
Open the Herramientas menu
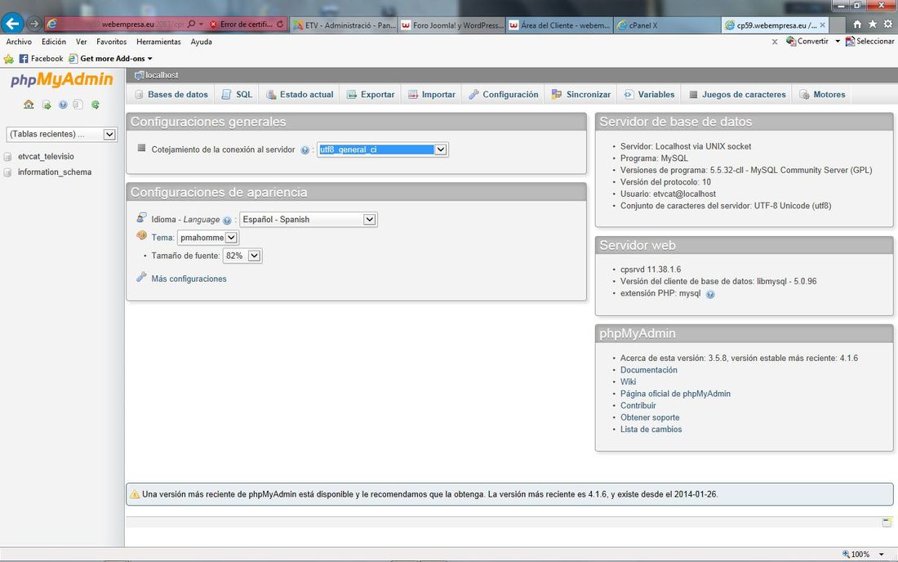point(158,42)
